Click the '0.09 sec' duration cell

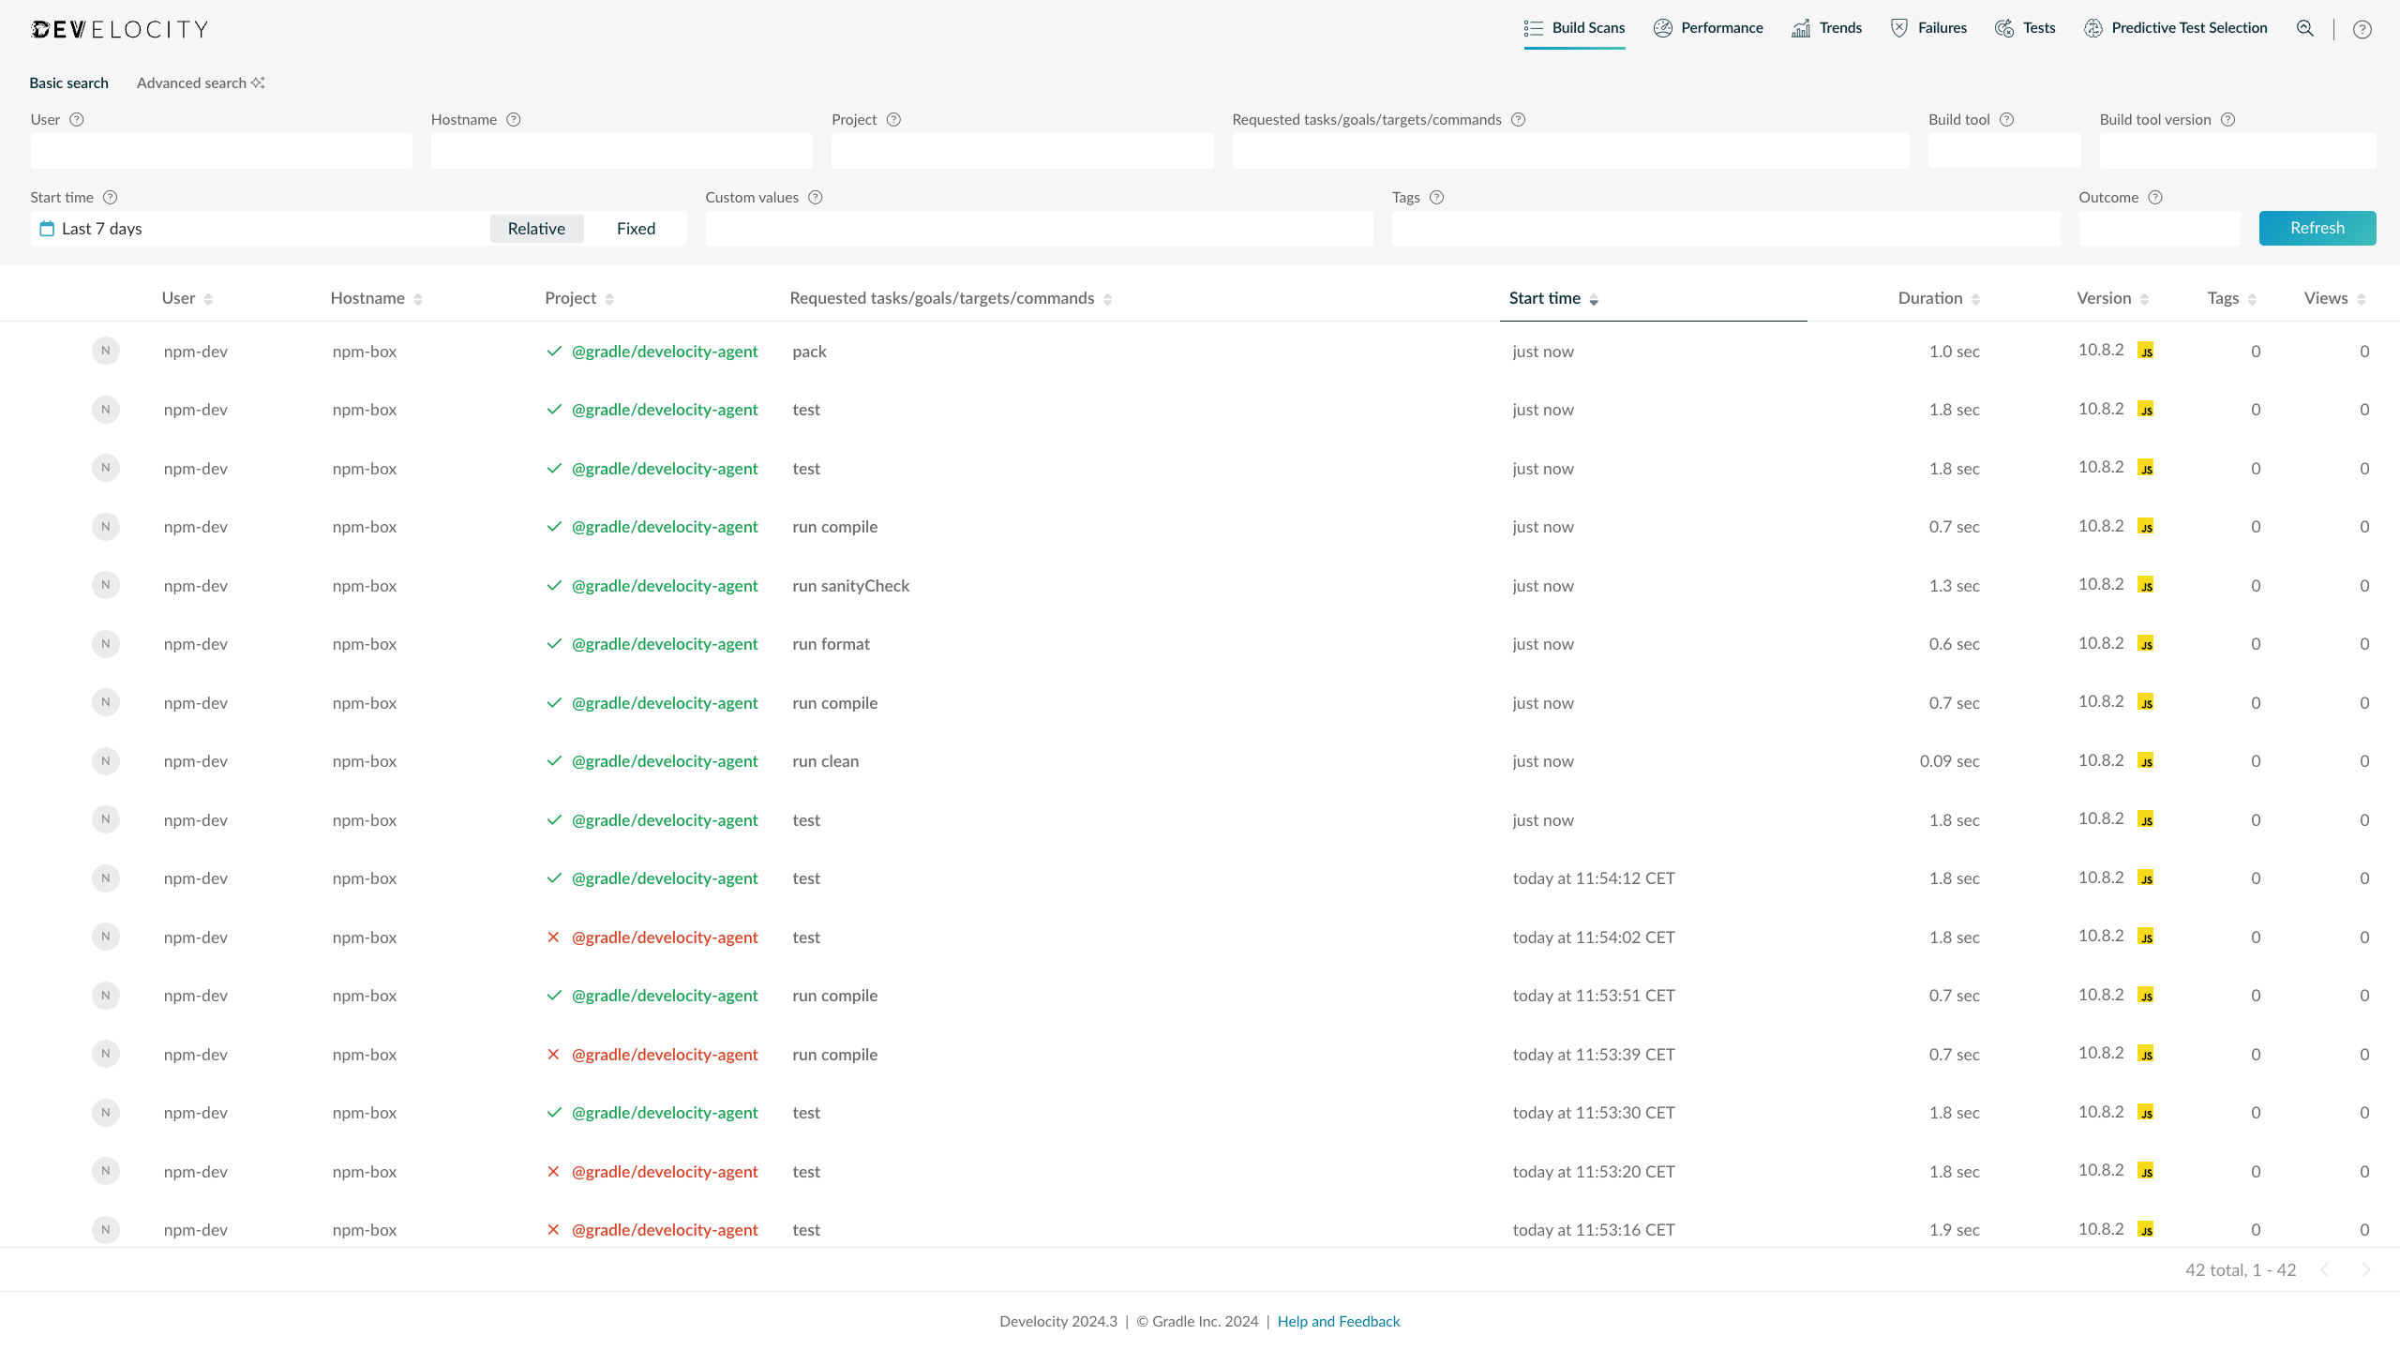point(1949,761)
